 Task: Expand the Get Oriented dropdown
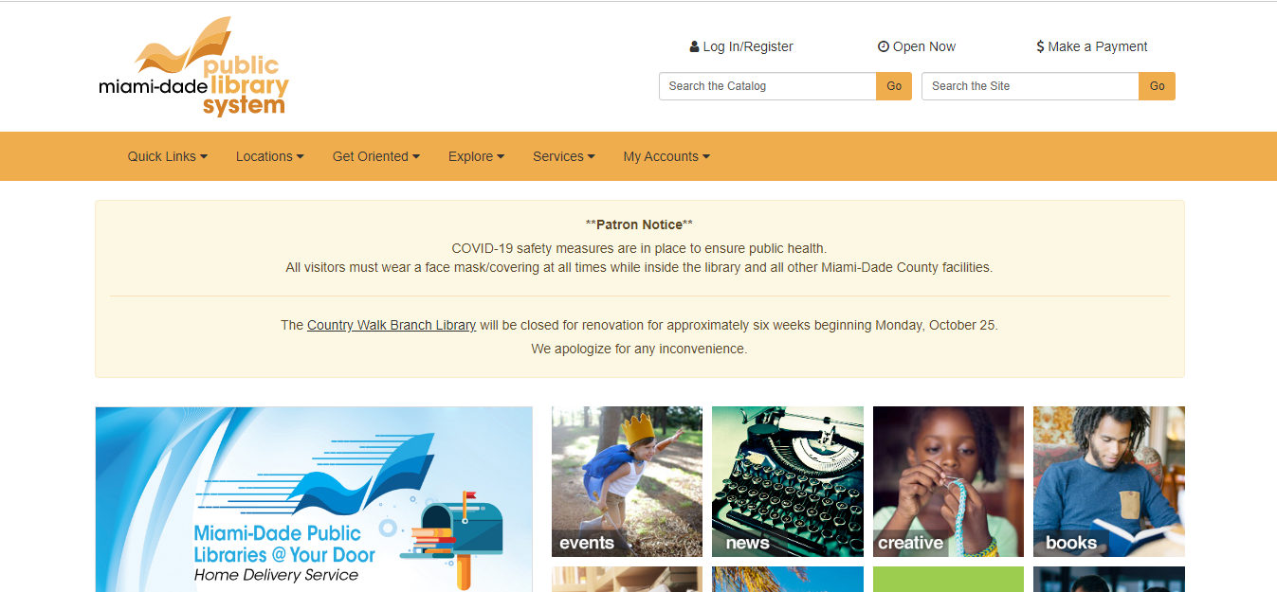[x=376, y=156]
